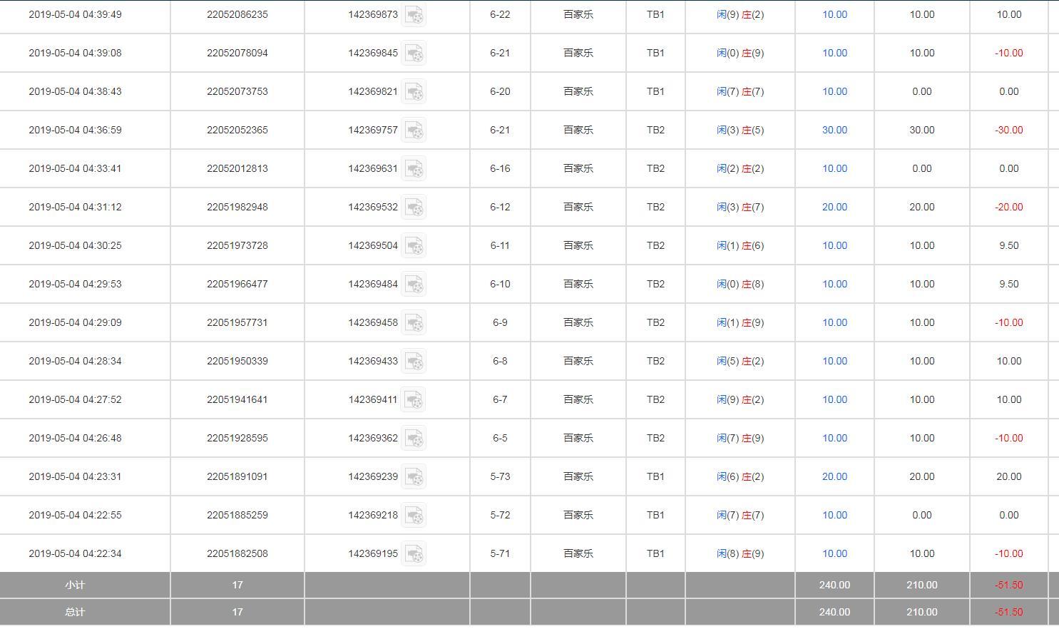Open video replay icon for round 142369873
This screenshot has width=1059, height=634.
(414, 15)
